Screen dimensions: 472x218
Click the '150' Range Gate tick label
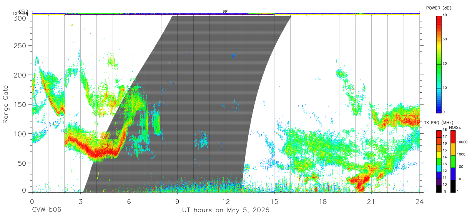click(x=20, y=104)
